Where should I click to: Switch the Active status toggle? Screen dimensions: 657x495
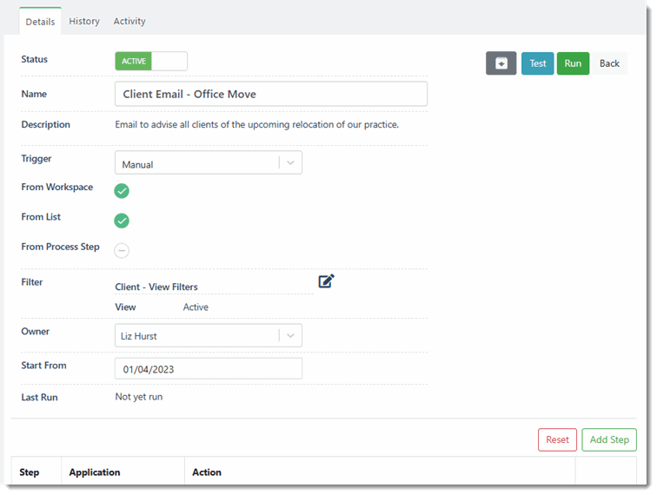click(x=151, y=61)
